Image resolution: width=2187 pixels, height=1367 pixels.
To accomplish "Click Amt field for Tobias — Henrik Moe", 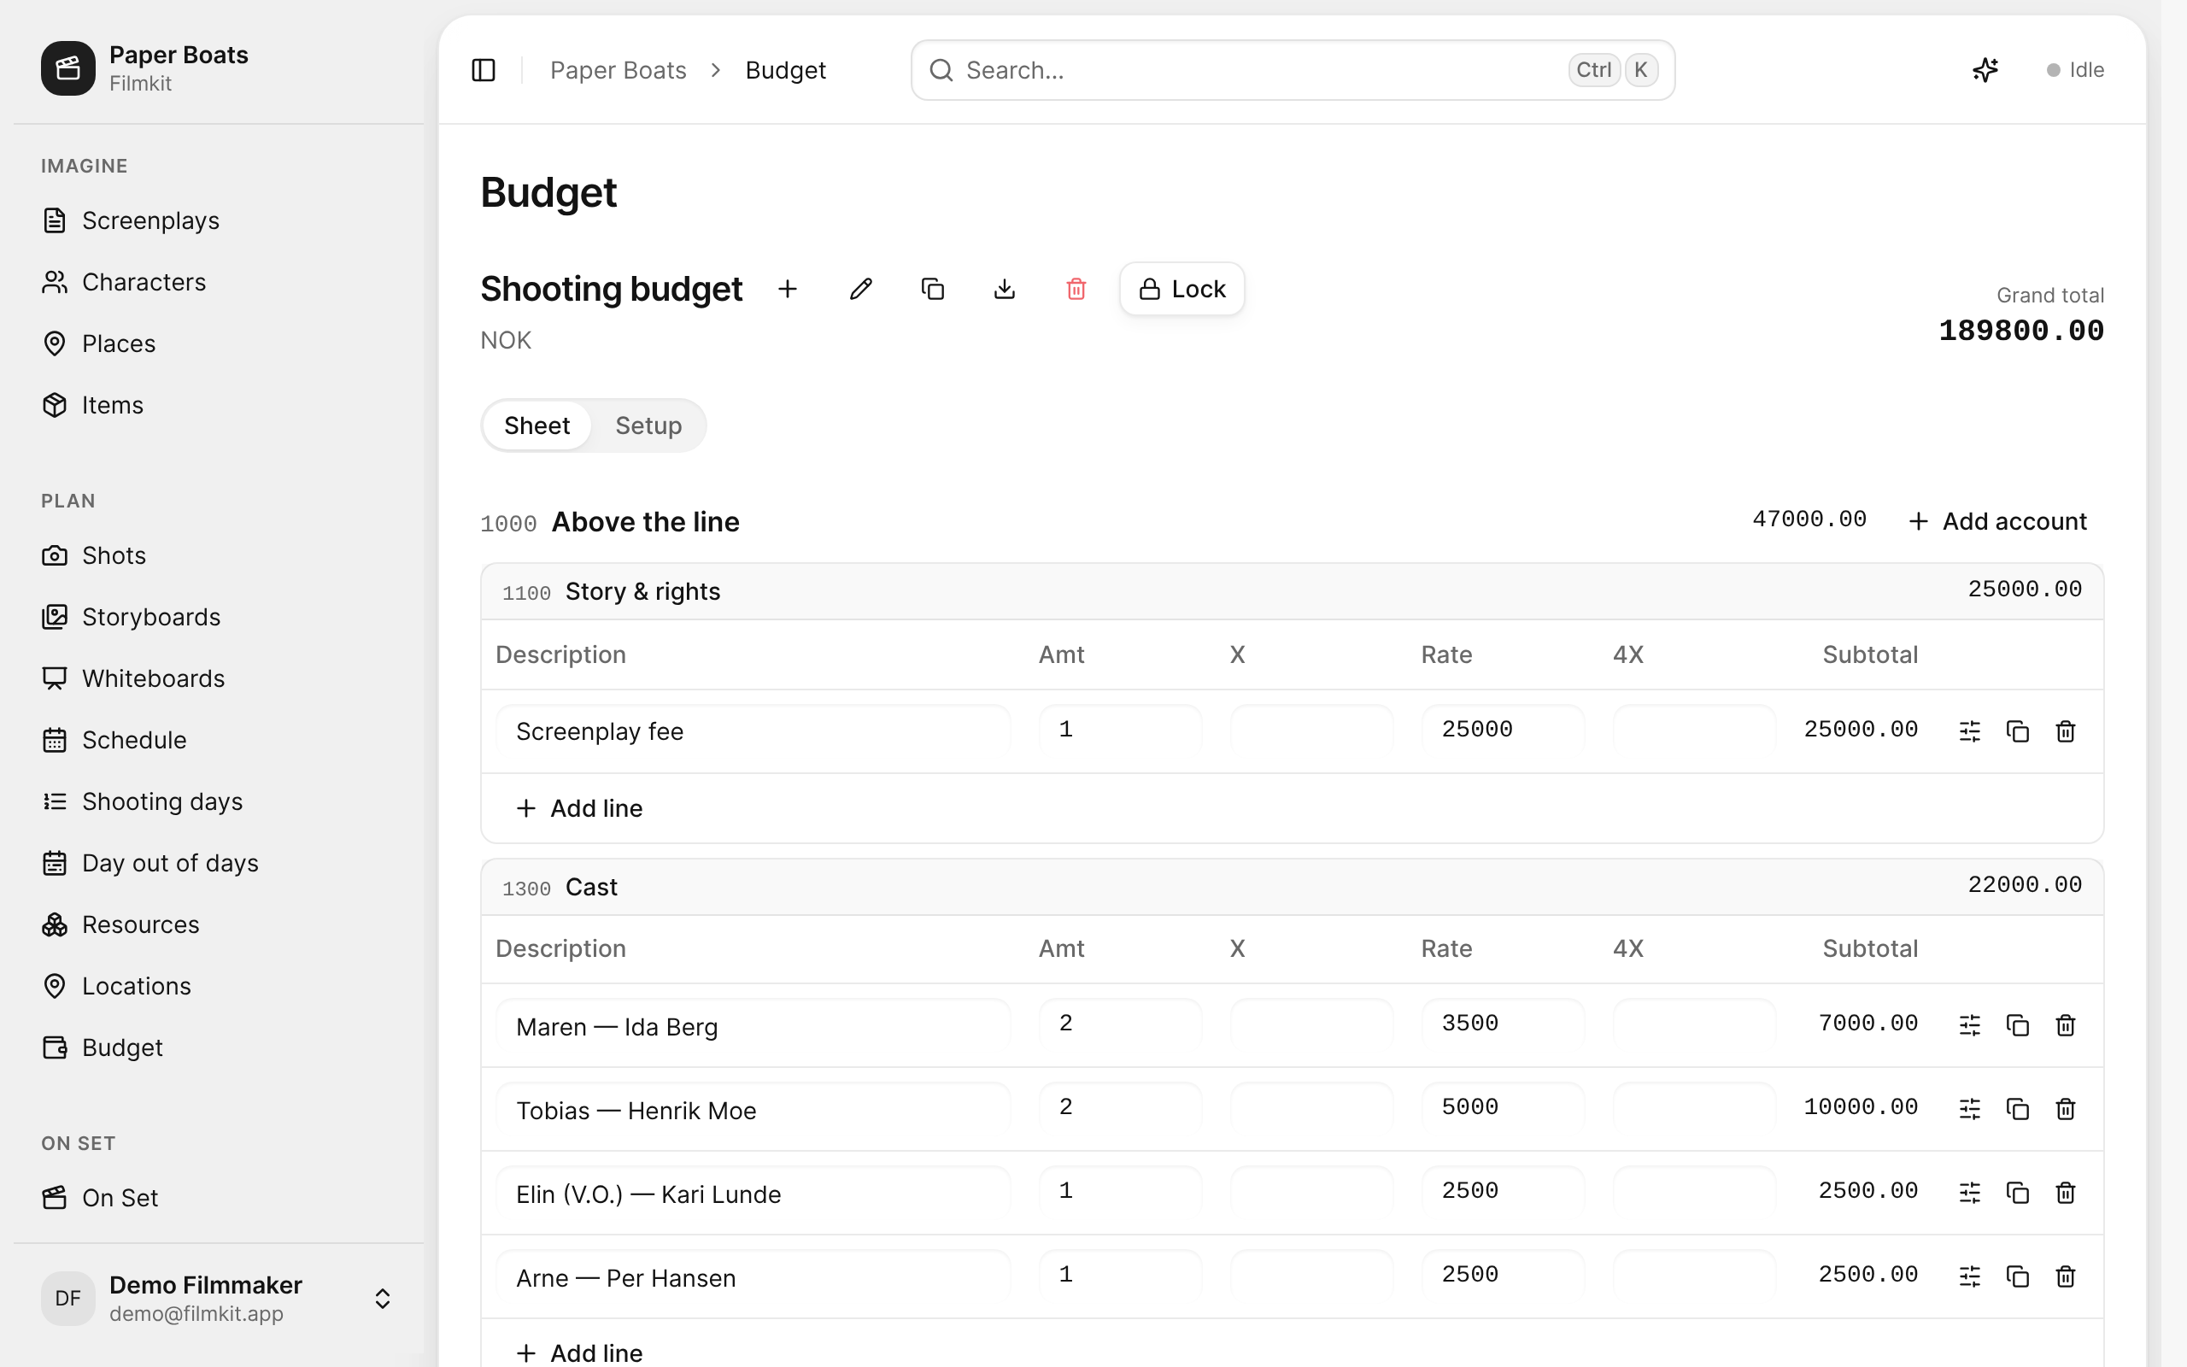I will tap(1120, 1108).
